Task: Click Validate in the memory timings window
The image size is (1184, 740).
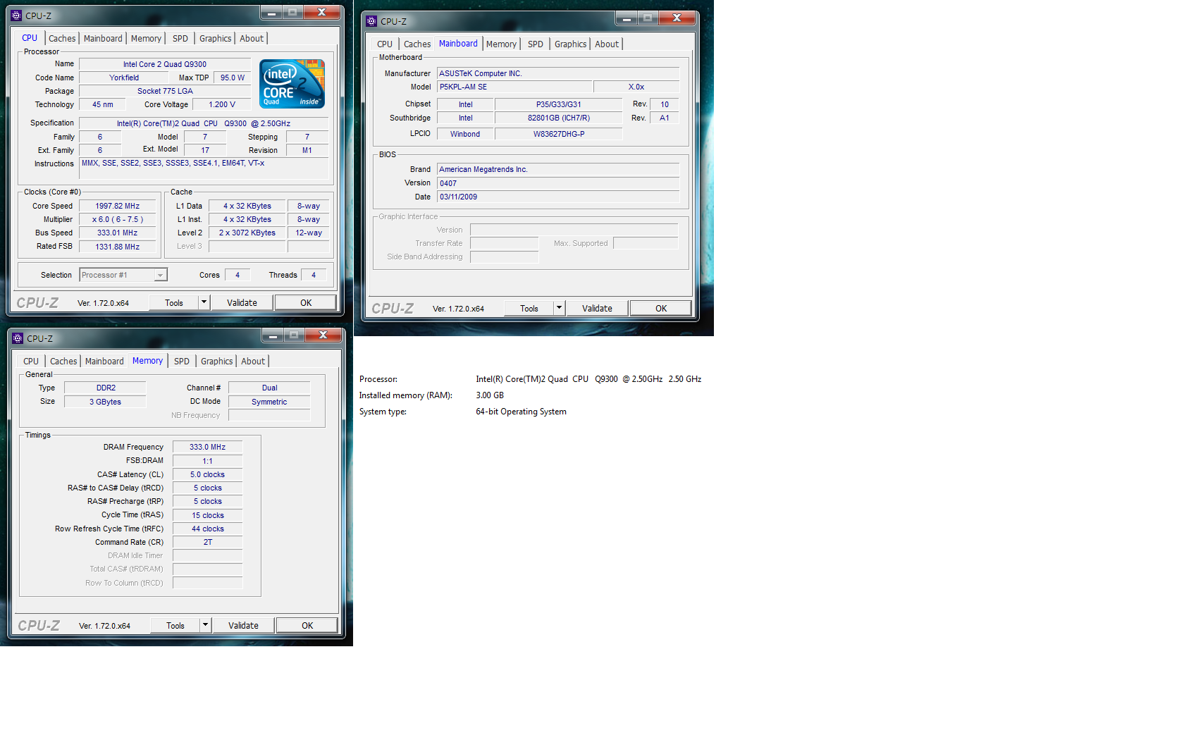Action: [x=243, y=626]
